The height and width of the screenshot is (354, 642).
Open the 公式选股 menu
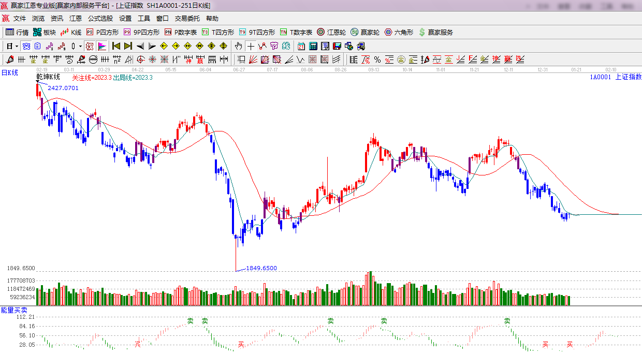(100, 19)
